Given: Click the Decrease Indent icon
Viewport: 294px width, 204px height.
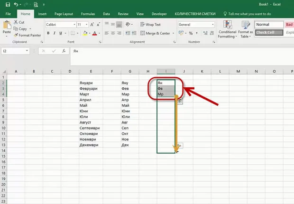Looking at the screenshot, I should coord(128,33).
